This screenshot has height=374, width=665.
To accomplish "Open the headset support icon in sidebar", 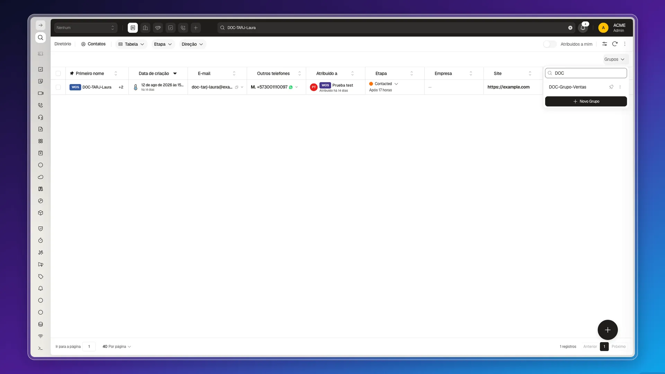I will pyautogui.click(x=41, y=117).
